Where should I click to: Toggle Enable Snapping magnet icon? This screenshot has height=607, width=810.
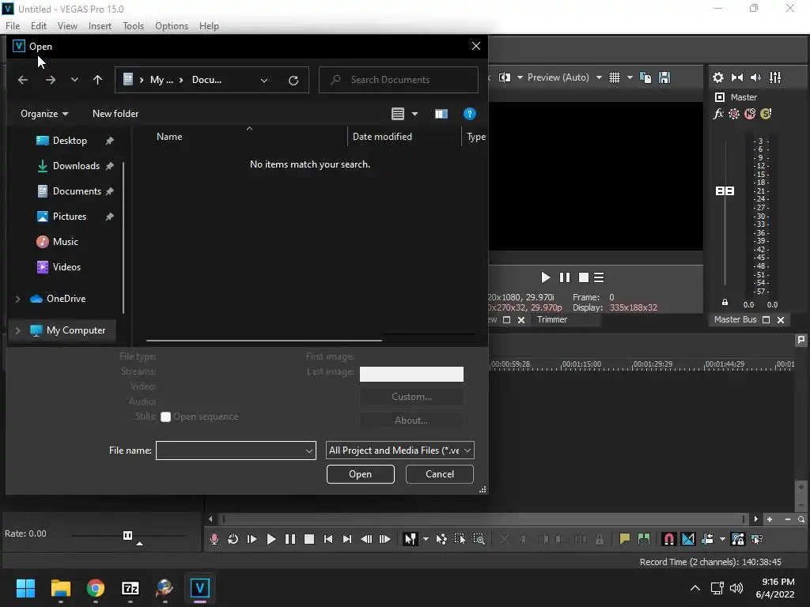(669, 539)
